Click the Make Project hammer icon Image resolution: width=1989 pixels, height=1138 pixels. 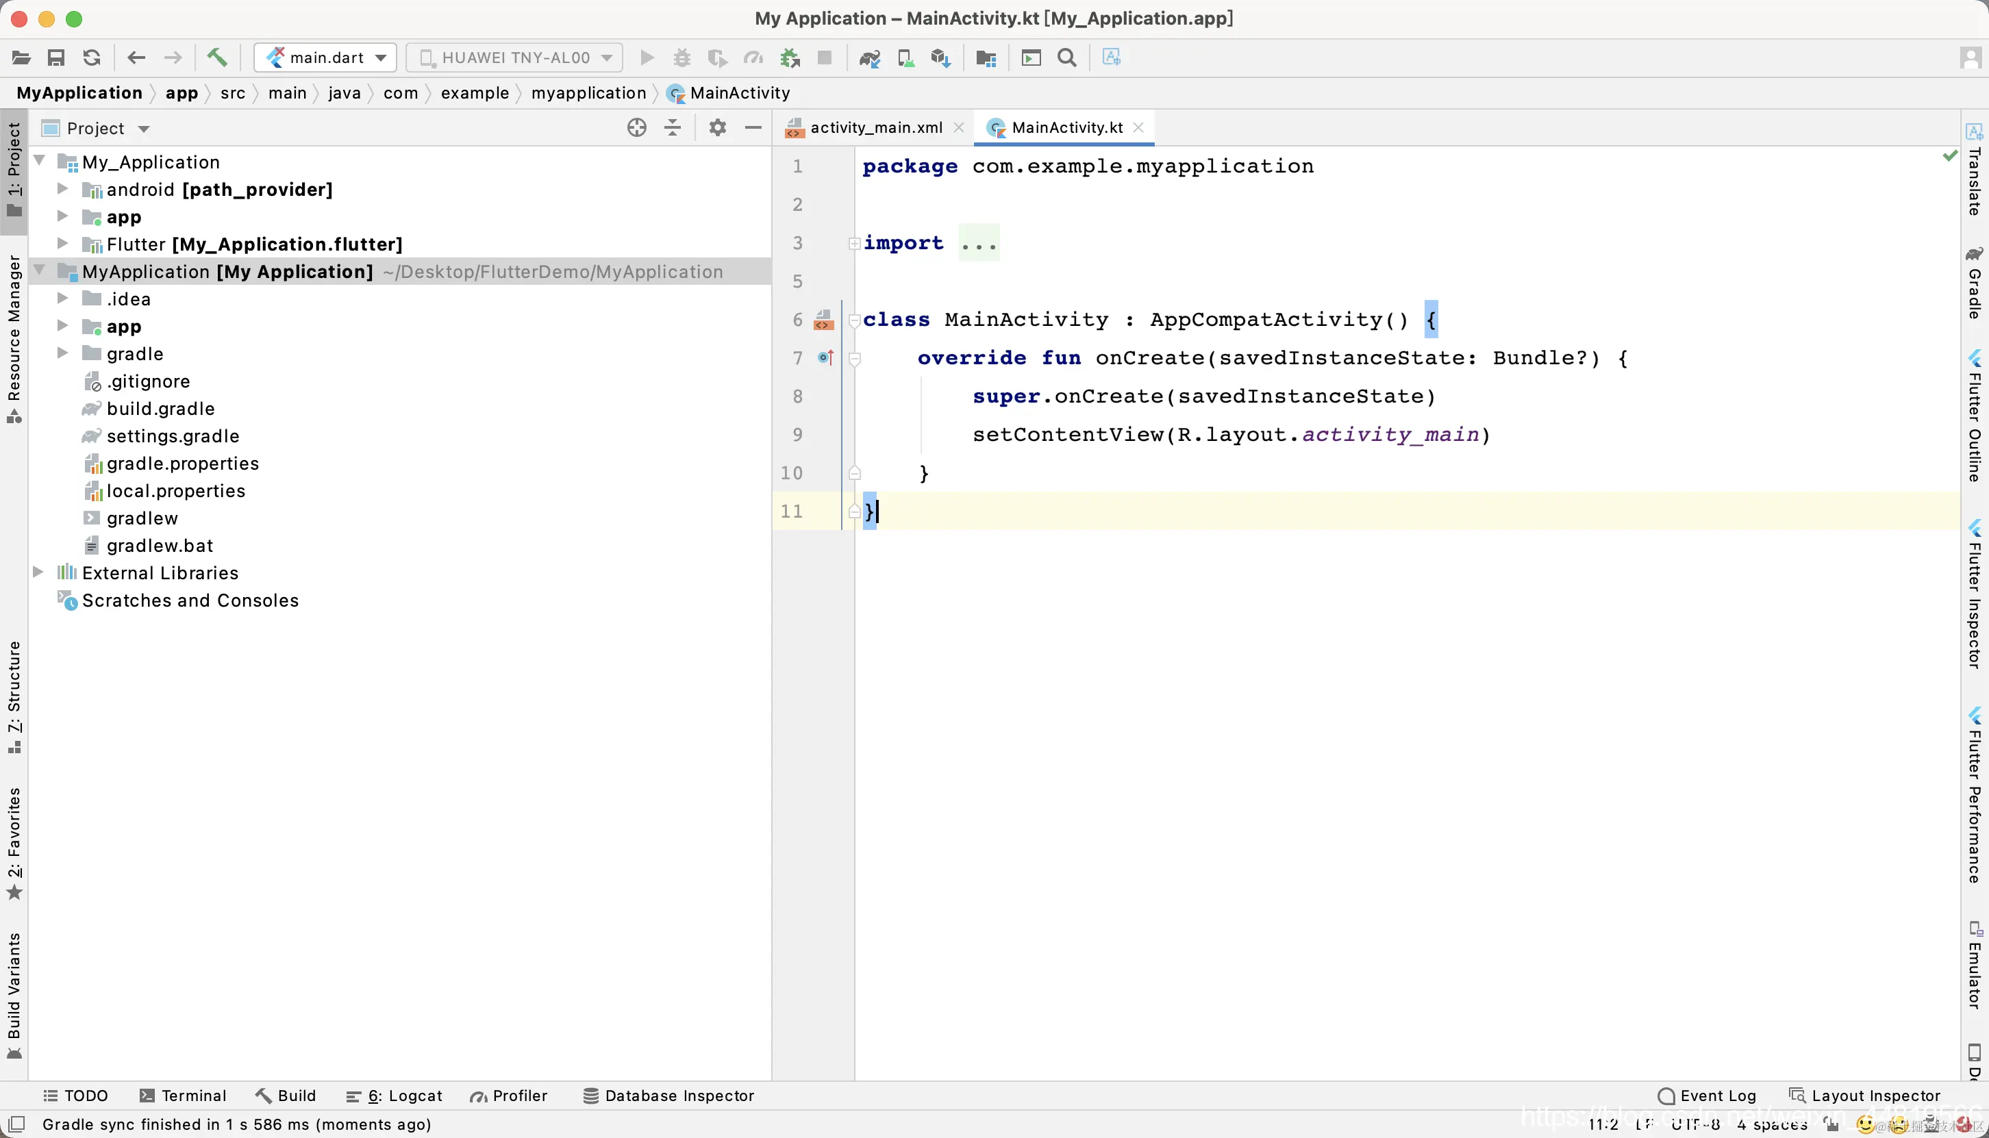216,57
